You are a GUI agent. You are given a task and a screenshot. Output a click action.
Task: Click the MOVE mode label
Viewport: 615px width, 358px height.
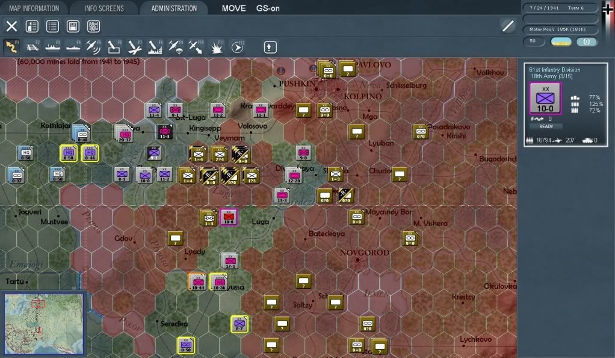pyautogui.click(x=233, y=8)
